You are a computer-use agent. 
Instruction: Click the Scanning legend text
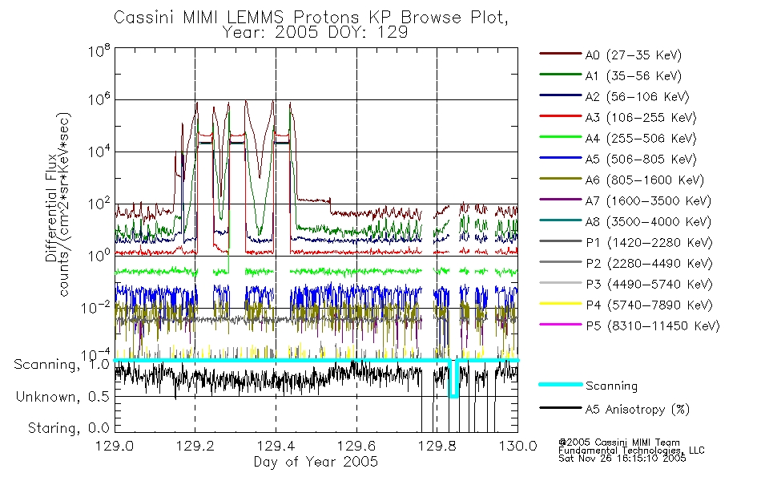pyautogui.click(x=611, y=386)
